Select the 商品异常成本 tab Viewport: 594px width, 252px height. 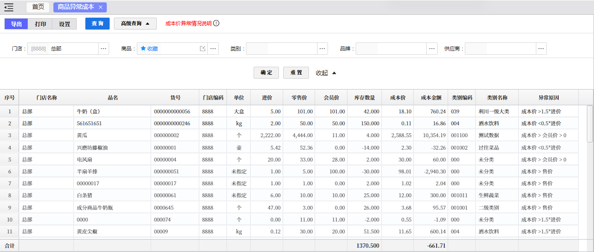76,7
